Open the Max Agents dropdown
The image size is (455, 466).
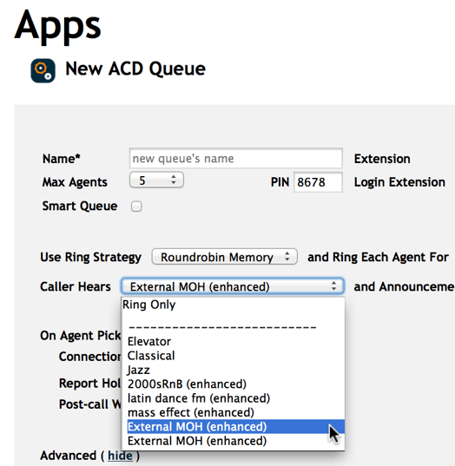pyautogui.click(x=156, y=180)
